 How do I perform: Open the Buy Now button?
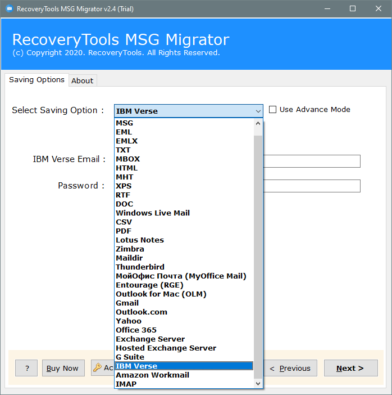click(63, 368)
